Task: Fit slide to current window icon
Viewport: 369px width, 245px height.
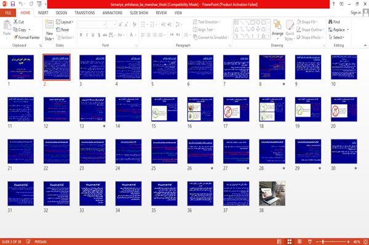Action: pyautogui.click(x=365, y=241)
